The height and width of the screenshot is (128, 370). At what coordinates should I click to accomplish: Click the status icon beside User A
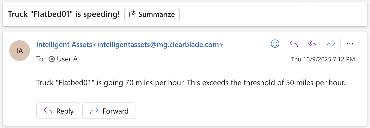[52, 59]
